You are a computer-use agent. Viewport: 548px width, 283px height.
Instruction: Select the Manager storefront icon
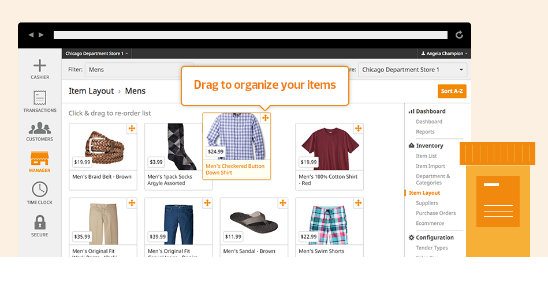39,159
